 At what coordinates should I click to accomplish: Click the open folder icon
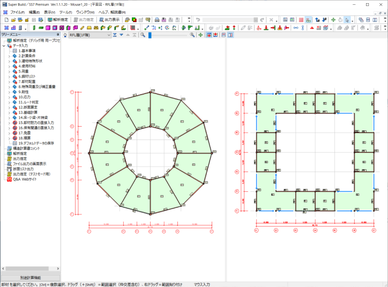click(13, 20)
